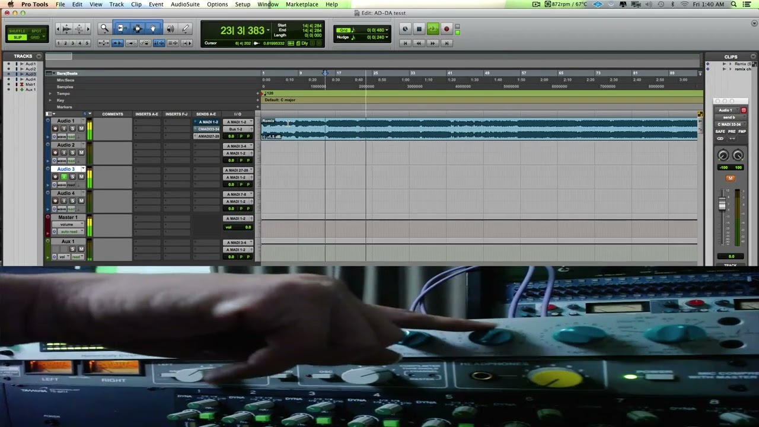Enable Spot edit mode
This screenshot has height=427, width=759.
click(36, 31)
